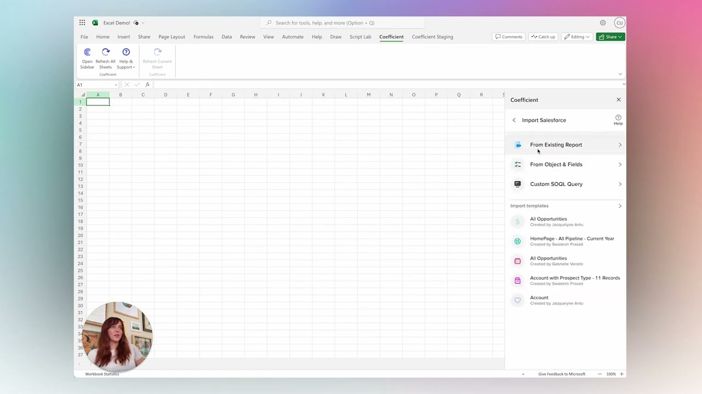Expand the Name Box dropdown arrow

[116, 85]
